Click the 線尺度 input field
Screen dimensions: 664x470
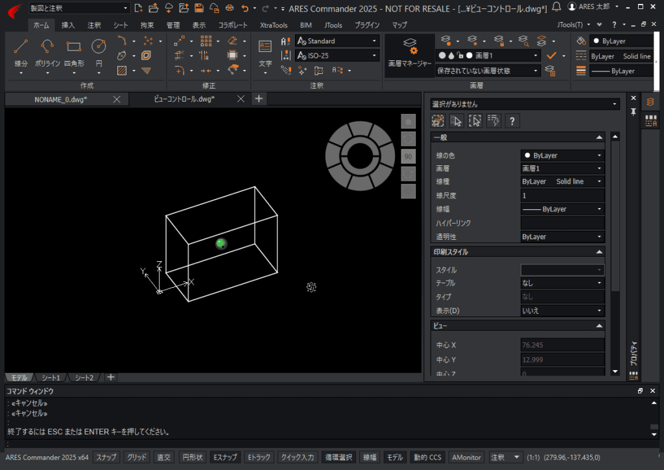point(562,196)
